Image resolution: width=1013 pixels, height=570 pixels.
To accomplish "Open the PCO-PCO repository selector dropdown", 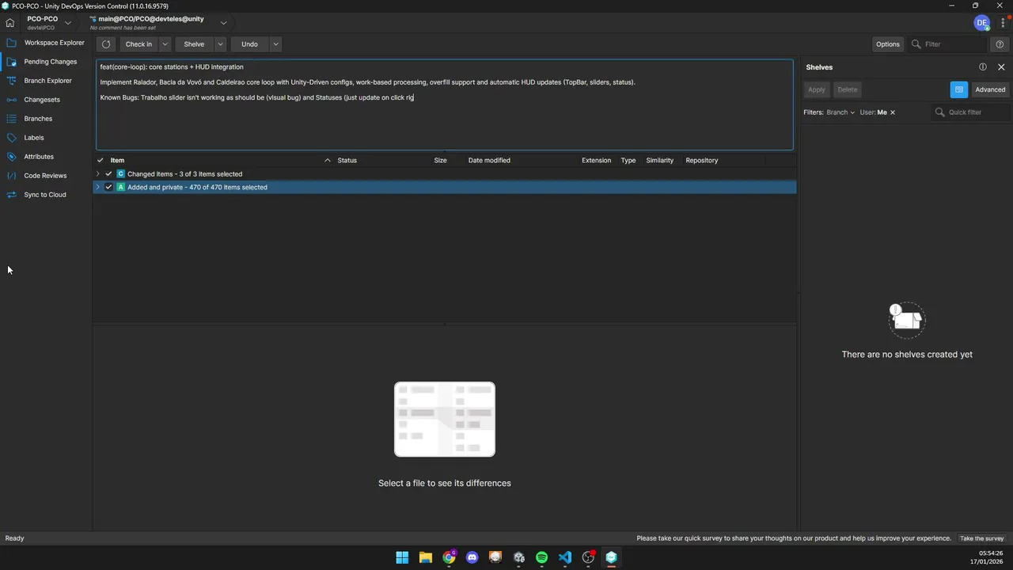I will click(x=68, y=23).
